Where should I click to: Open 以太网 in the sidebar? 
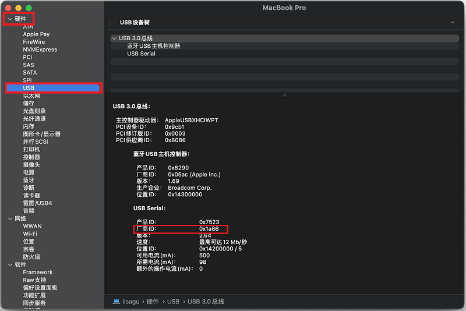tap(31, 96)
